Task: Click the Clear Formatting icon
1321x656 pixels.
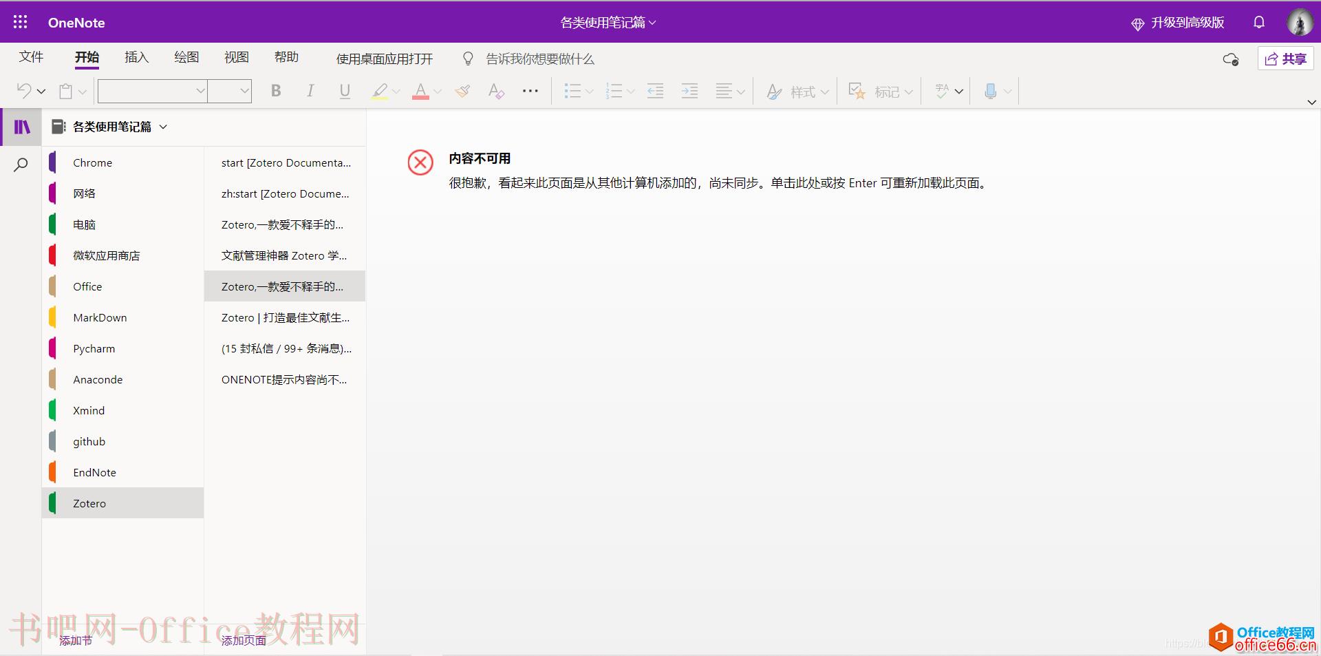Action: click(x=496, y=91)
